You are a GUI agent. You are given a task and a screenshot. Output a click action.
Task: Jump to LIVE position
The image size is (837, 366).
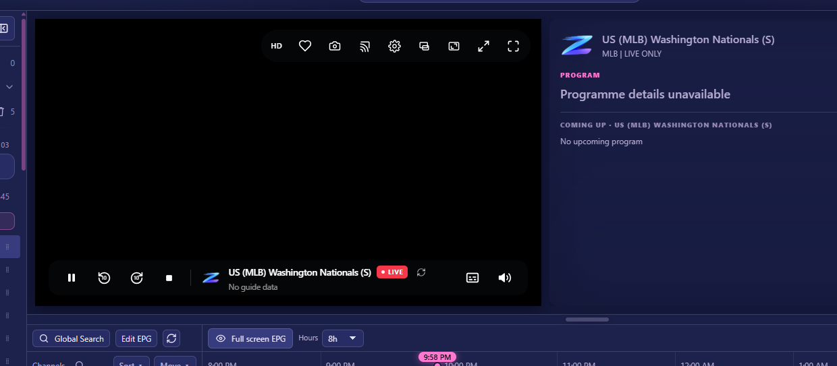(x=392, y=272)
